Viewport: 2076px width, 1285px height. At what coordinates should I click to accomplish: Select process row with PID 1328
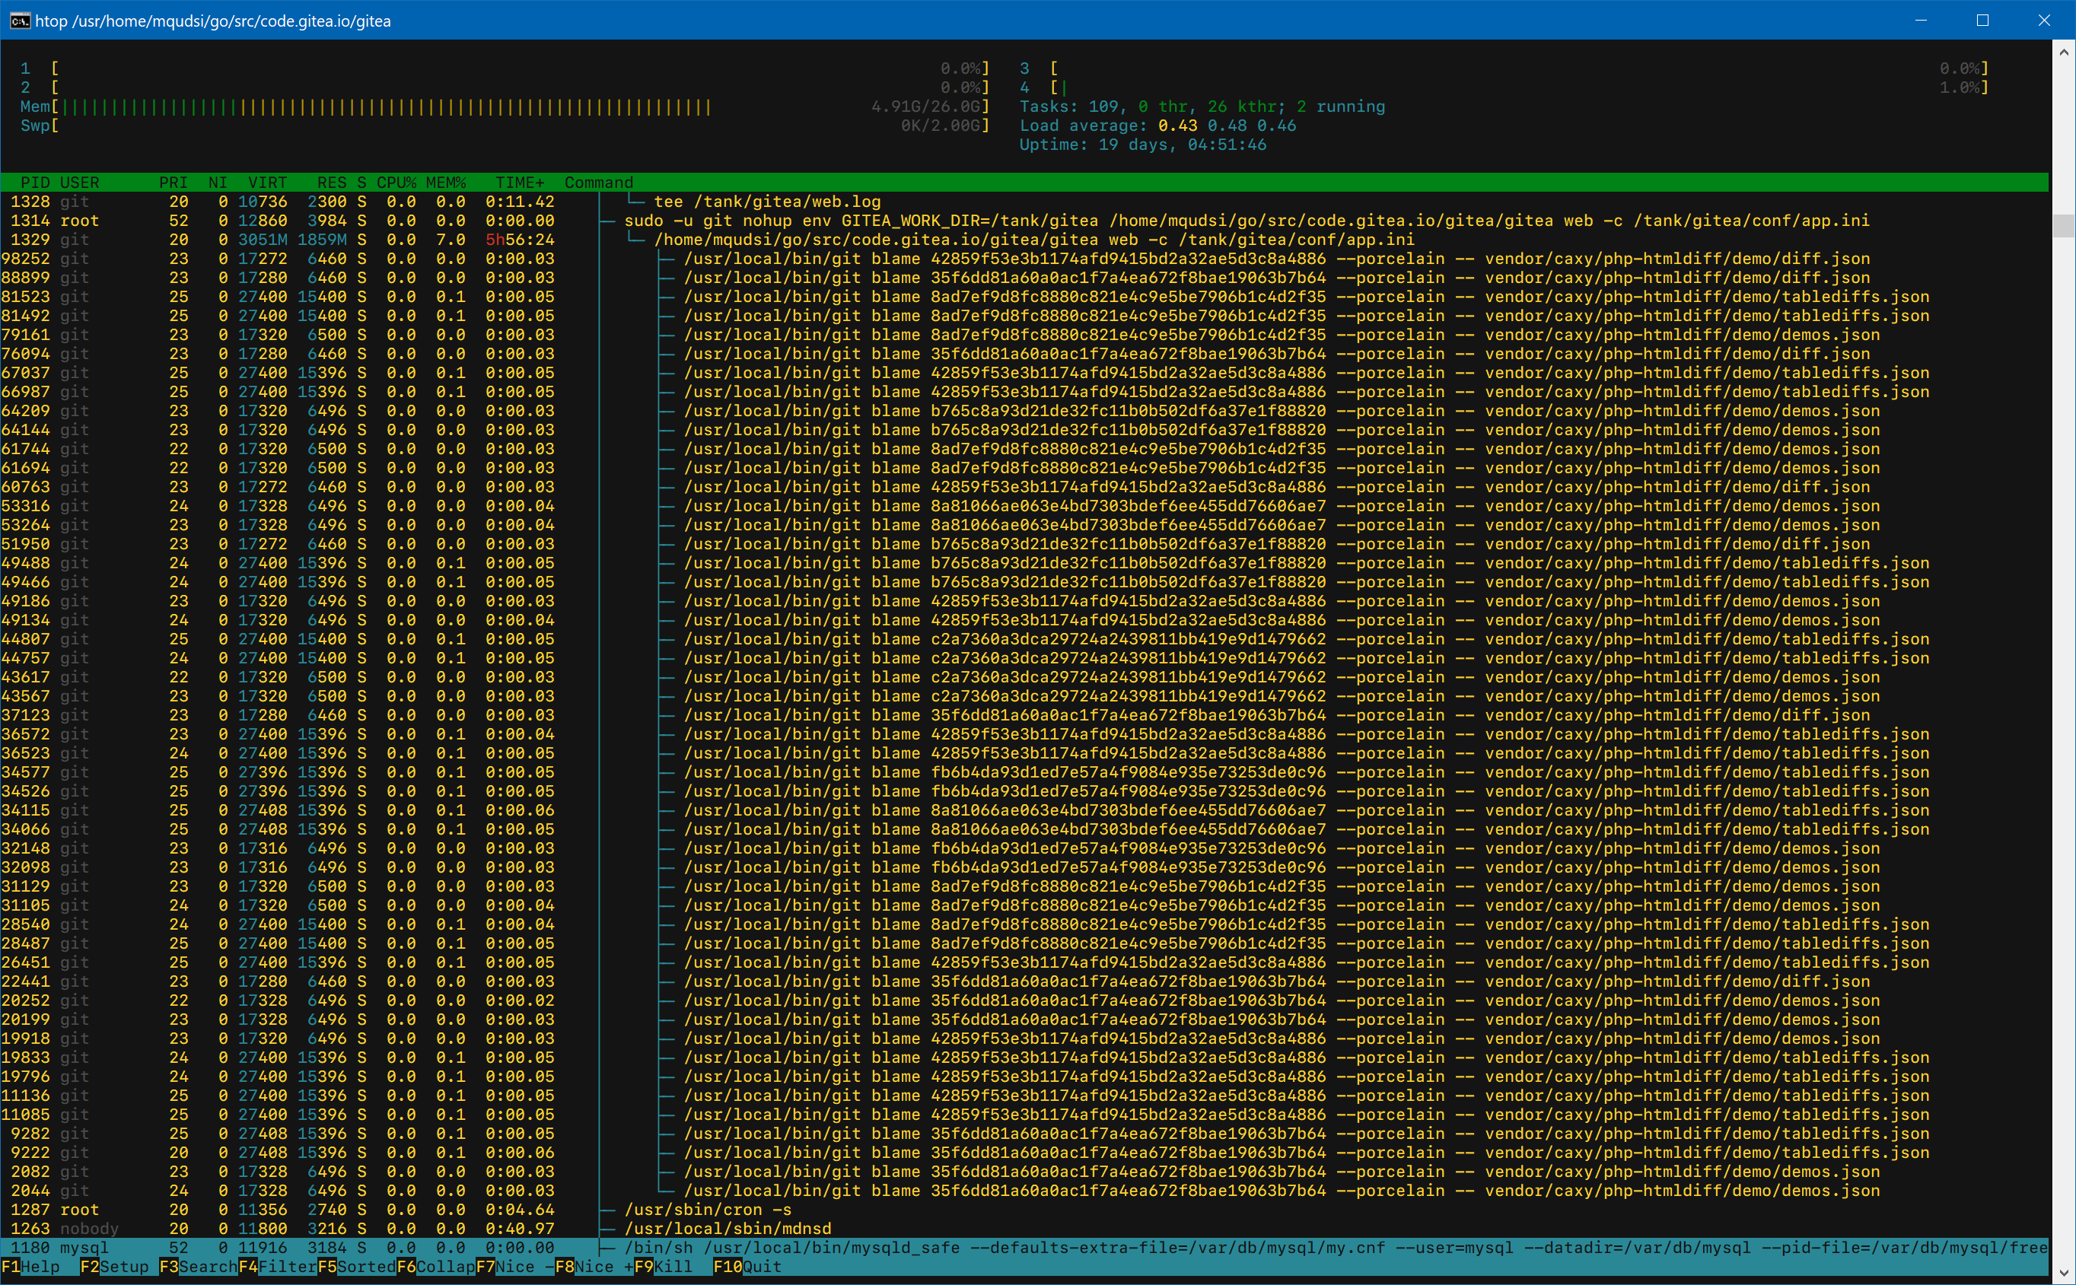click(x=1024, y=202)
